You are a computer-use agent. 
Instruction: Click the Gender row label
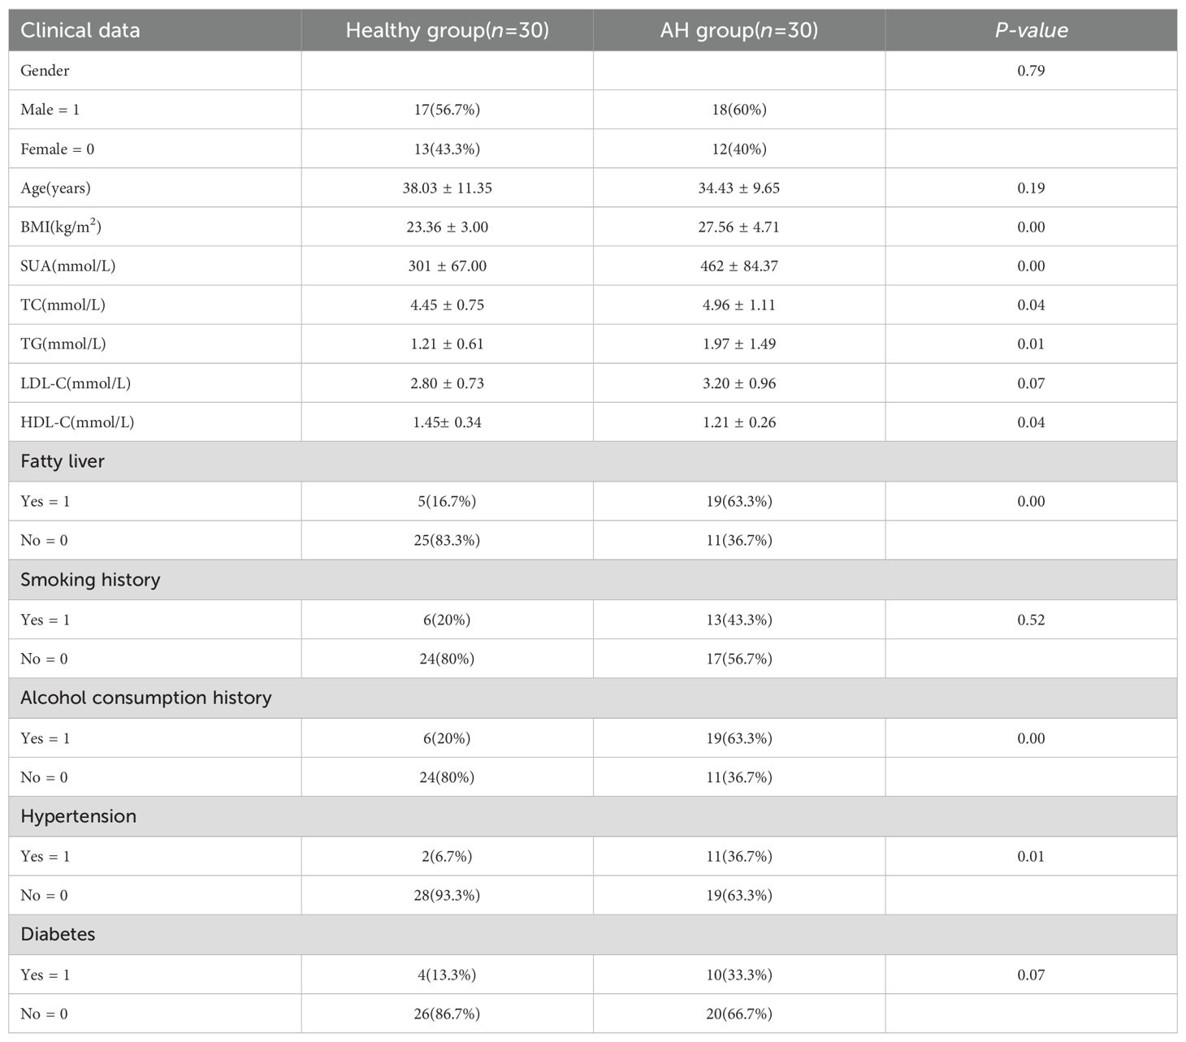click(45, 71)
